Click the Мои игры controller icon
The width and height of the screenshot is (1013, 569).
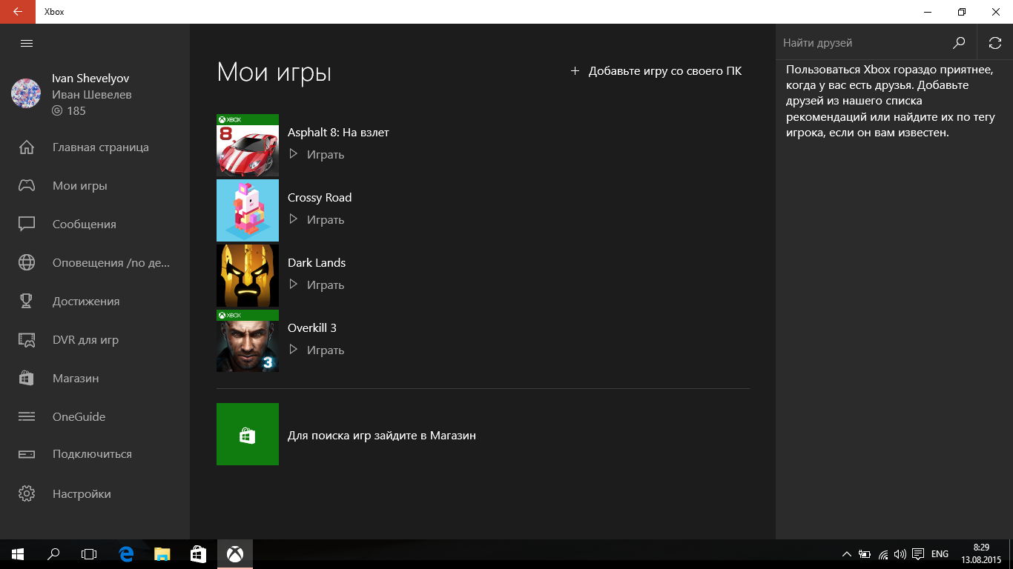[27, 186]
